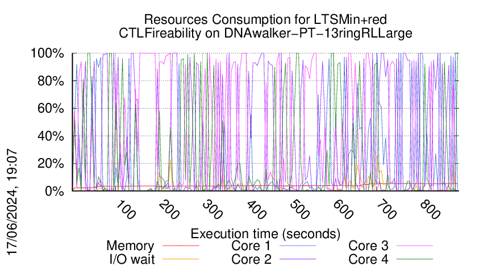
Task: Click the 700 x-axis tick label
Action: [x=387, y=210]
